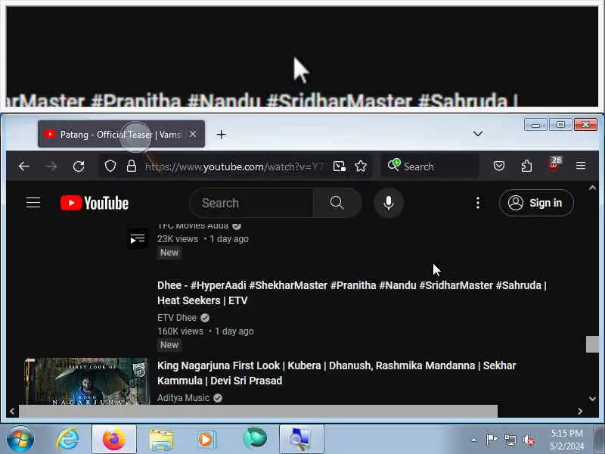The height and width of the screenshot is (454, 605).
Task: Open the YouTube guide hamburger menu
Action: coord(33,202)
